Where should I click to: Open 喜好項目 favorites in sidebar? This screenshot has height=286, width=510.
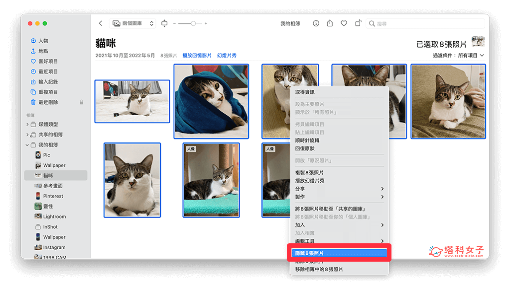(x=48, y=61)
